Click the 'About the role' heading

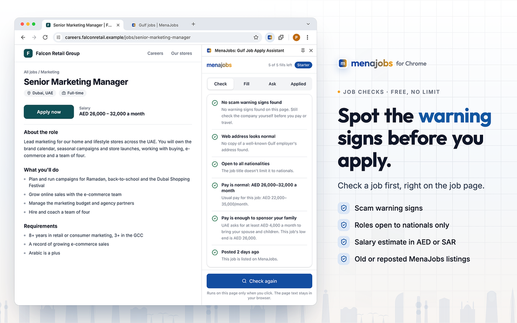(41, 132)
